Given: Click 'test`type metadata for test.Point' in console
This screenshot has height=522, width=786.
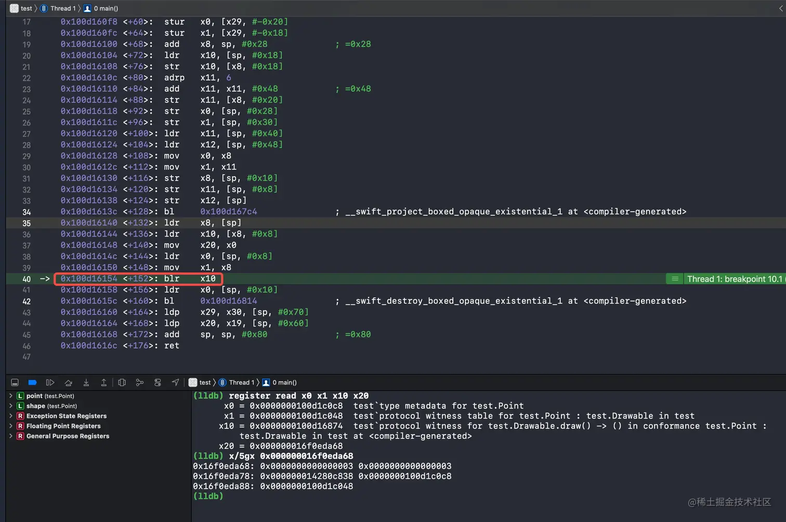Looking at the screenshot, I should click(439, 406).
